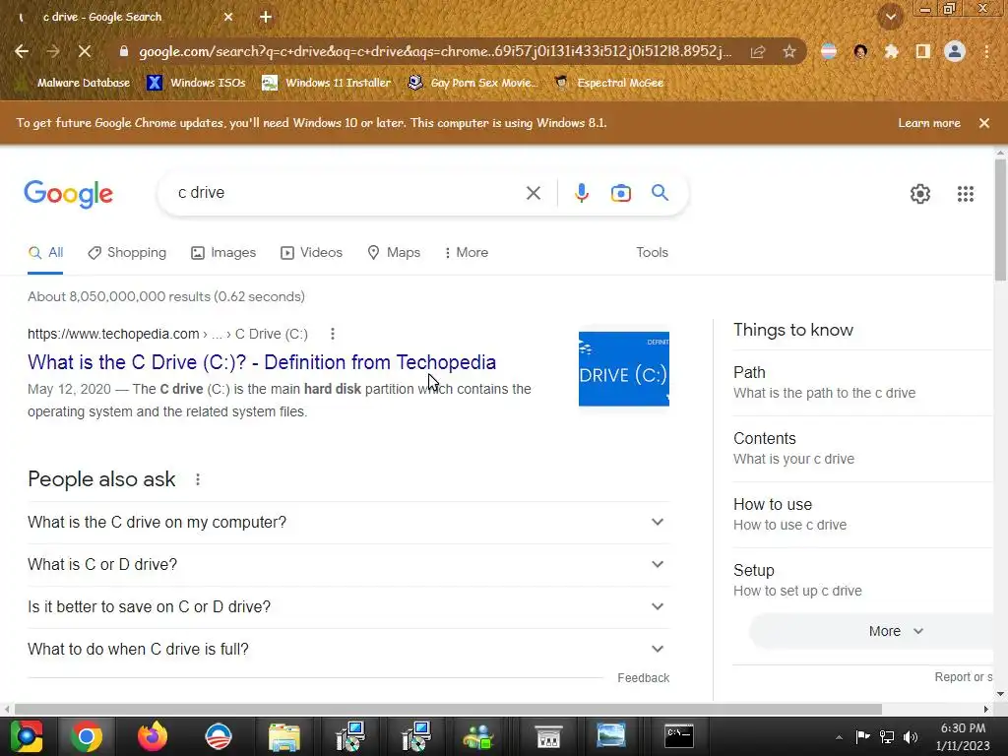
Task: Click the horizontal page scrollbar
Action: (448, 709)
